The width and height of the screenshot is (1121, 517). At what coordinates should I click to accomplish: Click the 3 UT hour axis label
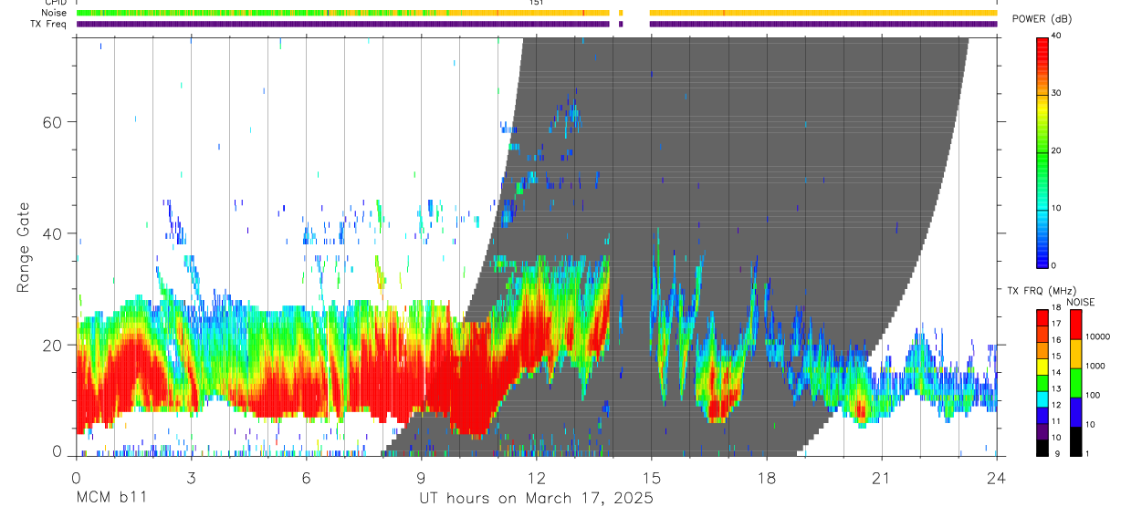(x=191, y=478)
